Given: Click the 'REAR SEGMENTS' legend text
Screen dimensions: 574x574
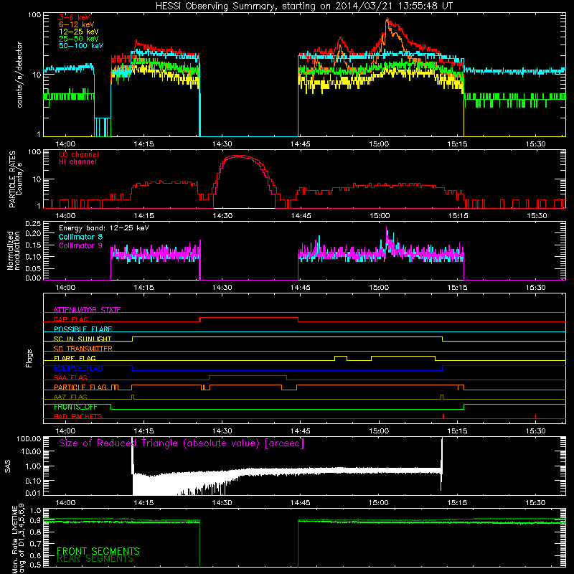Looking at the screenshot, I should tap(95, 559).
